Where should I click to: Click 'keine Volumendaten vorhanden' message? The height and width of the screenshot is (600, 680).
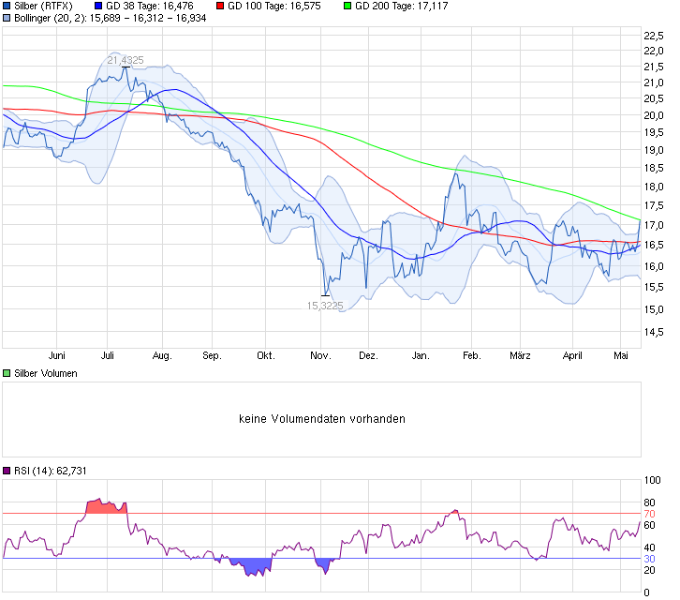322,419
